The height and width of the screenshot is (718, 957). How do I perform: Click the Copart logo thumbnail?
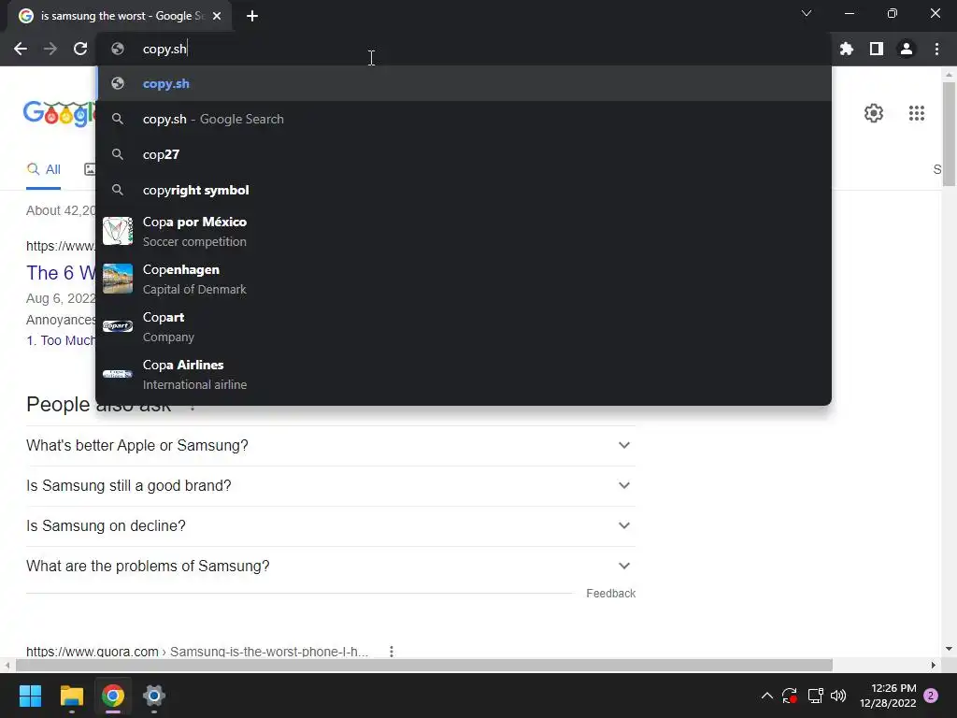pos(118,326)
